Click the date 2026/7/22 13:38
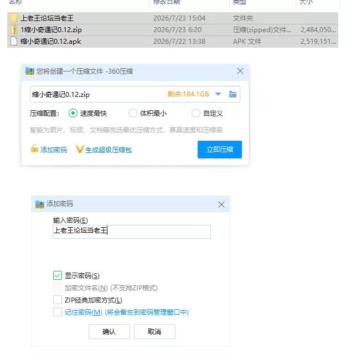The height and width of the screenshot is (354, 351). (x=179, y=42)
